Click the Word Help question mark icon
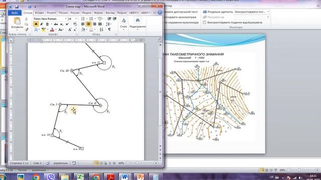Image resolution: width=321 pixels, height=180 pixels. pyautogui.click(x=159, y=12)
